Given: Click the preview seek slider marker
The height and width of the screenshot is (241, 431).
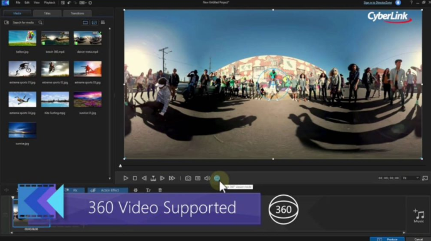Looking at the screenshot, I should point(120,166).
